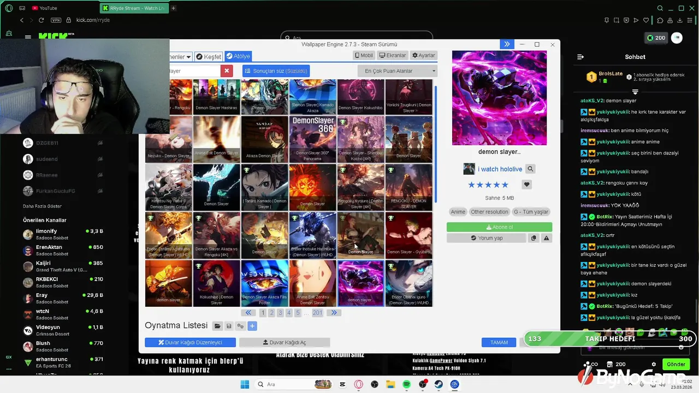Screen dimensions: 699x393
Task: Open Steam from the Windows taskbar
Action: [x=439, y=384]
